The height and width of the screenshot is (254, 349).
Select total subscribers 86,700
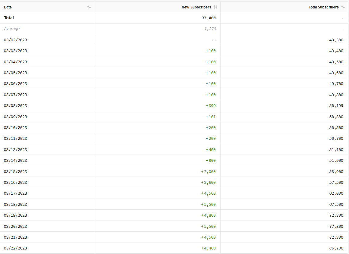pyautogui.click(x=336, y=248)
